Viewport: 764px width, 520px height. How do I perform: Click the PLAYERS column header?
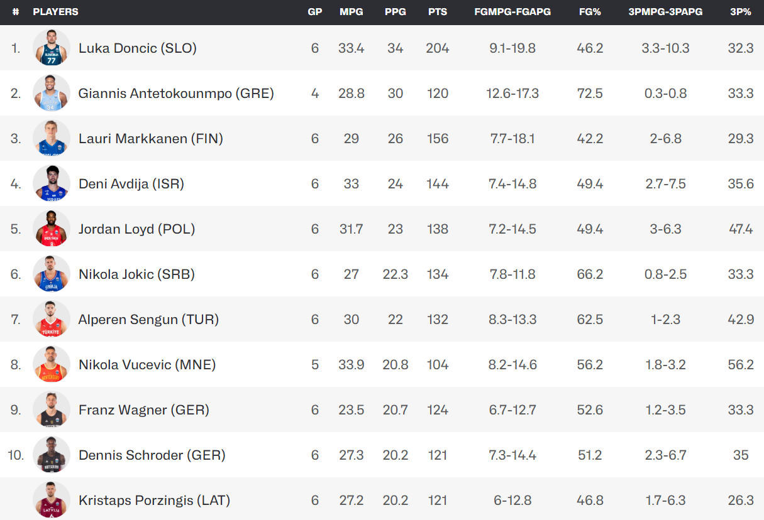tap(56, 12)
